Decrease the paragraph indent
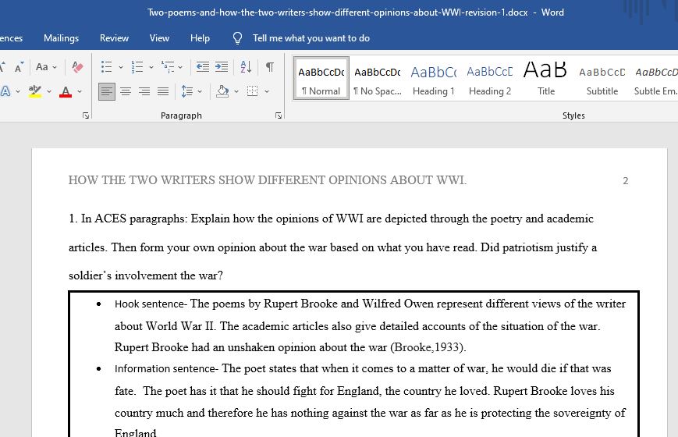678x437 pixels. (202, 66)
